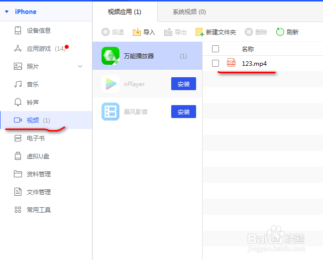Open the 文件管理 document icon
The height and width of the screenshot is (260, 323).
coord(18,192)
